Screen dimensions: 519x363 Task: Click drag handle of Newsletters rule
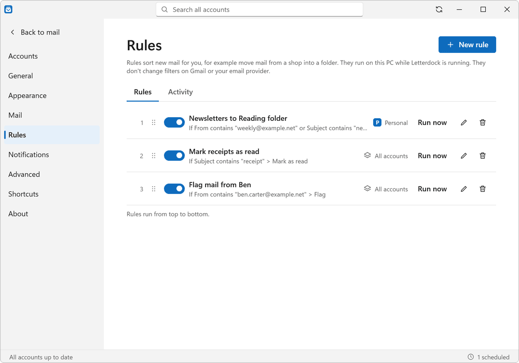tap(154, 123)
